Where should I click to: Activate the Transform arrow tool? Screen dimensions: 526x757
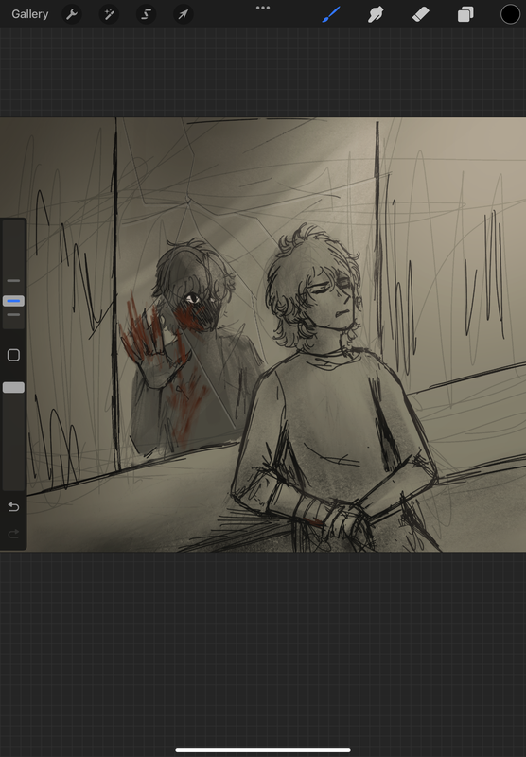point(184,14)
